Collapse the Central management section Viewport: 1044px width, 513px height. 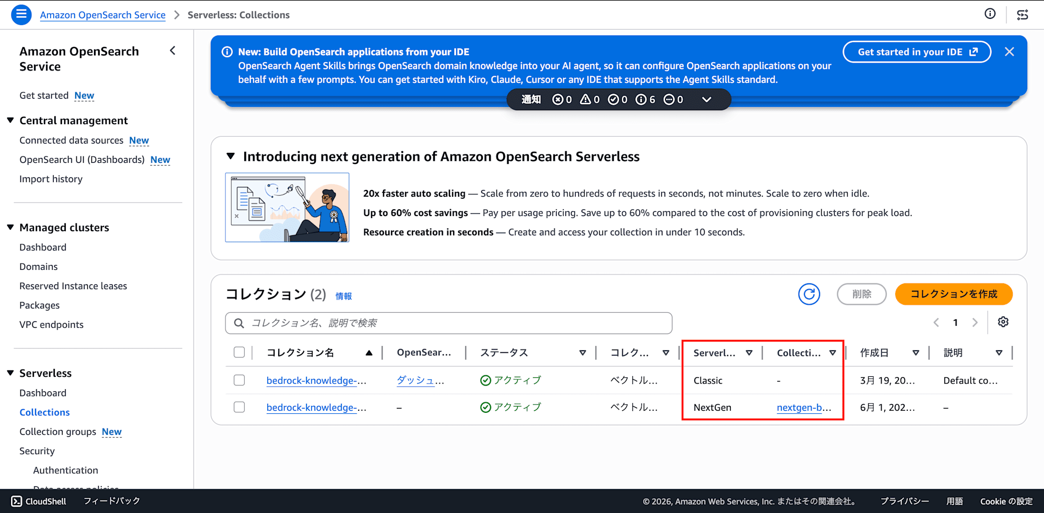pyautogui.click(x=10, y=120)
